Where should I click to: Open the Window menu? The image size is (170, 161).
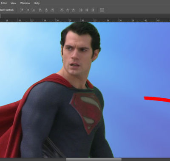25,3
